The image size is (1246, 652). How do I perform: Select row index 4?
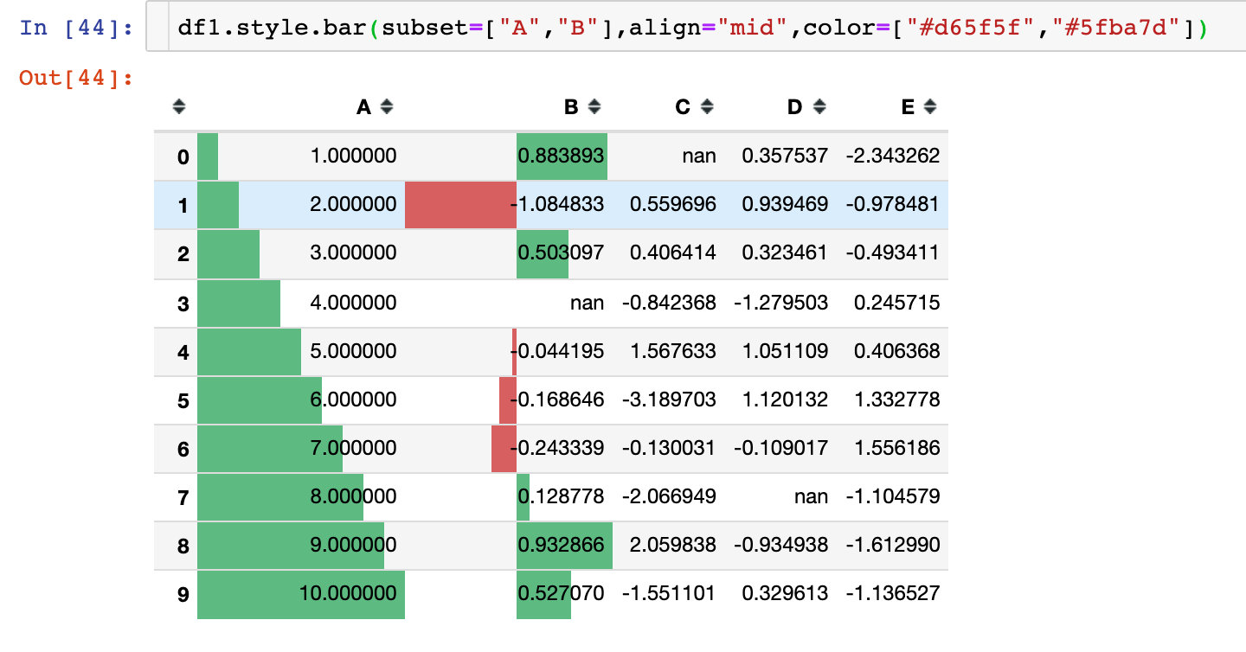click(x=183, y=352)
